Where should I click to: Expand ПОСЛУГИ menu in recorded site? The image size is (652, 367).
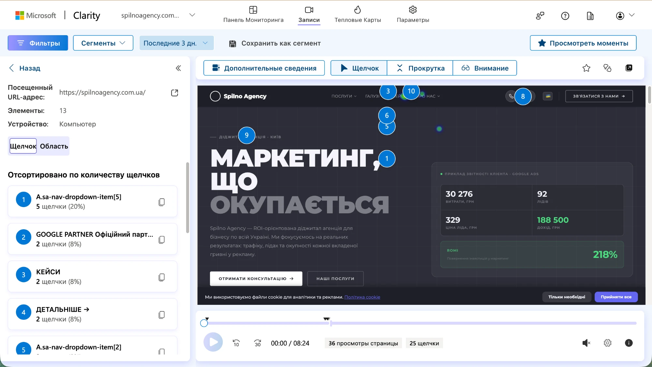[344, 96]
